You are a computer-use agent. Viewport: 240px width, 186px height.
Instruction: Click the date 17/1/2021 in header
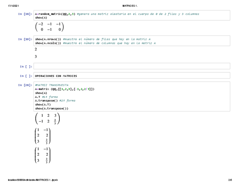point(13,6)
